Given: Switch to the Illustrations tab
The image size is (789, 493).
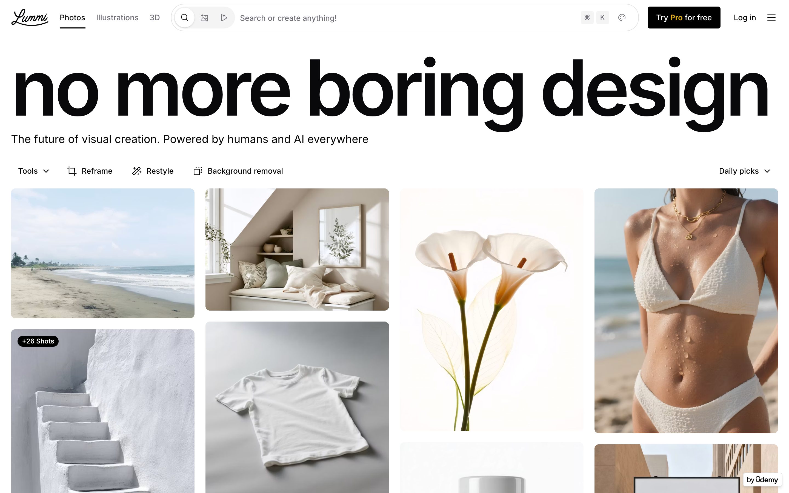Looking at the screenshot, I should (x=117, y=18).
